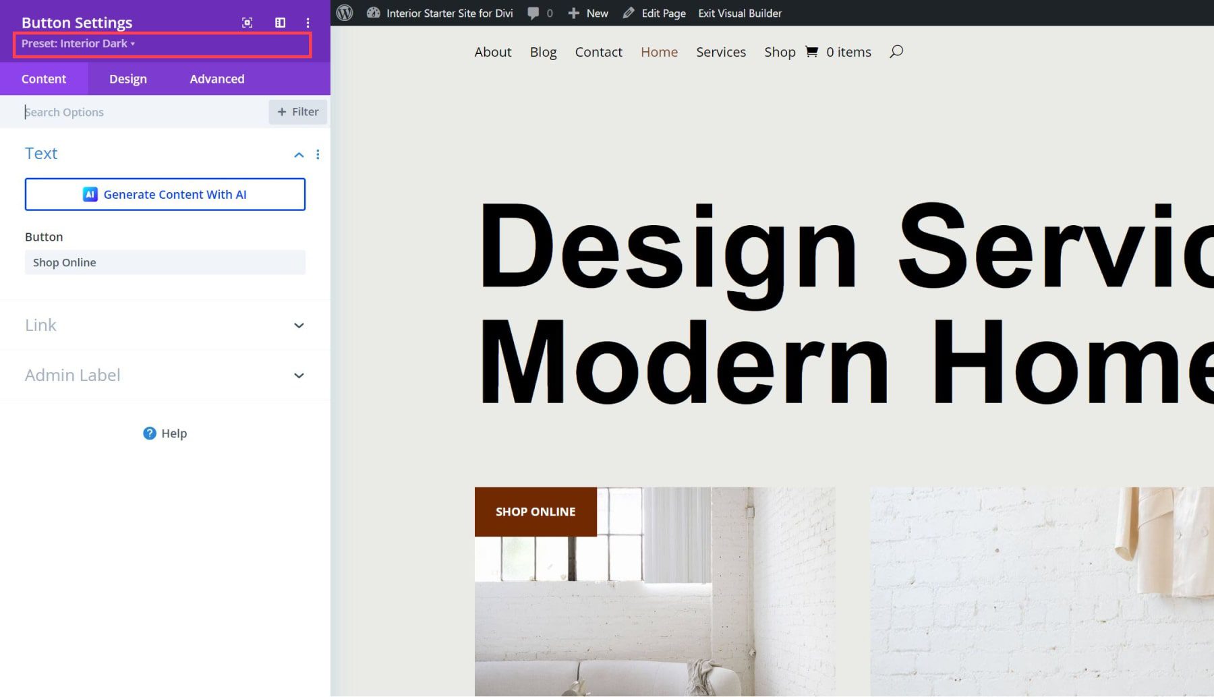Expand the Link section
Image resolution: width=1214 pixels, height=697 pixels.
pos(165,325)
